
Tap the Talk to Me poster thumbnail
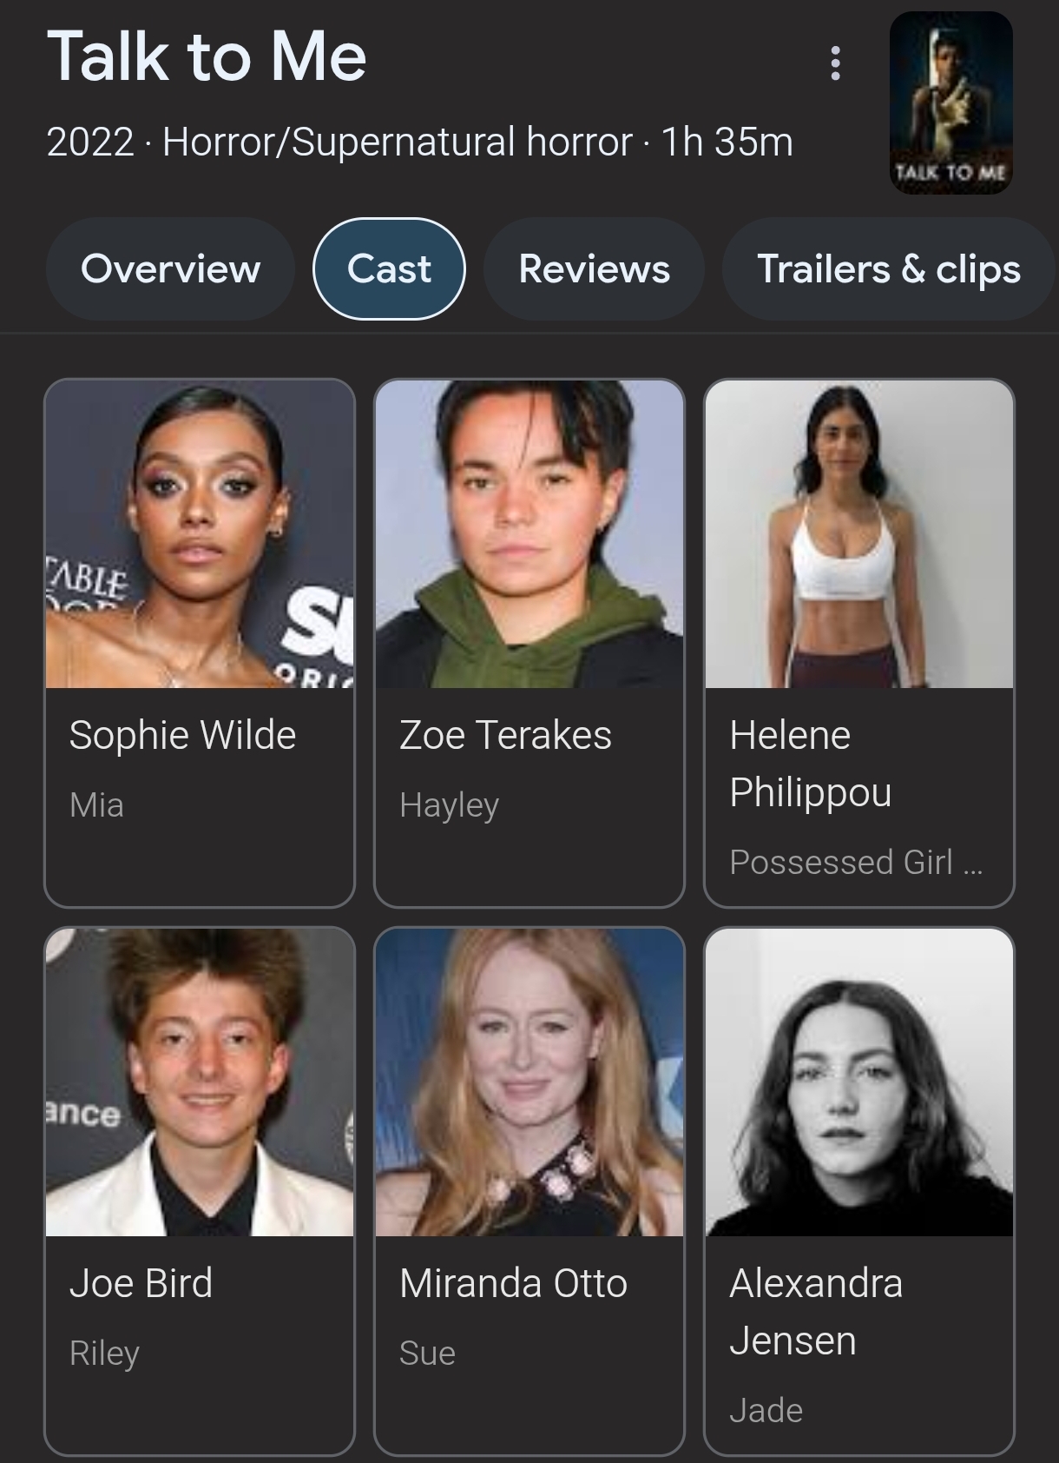[951, 103]
